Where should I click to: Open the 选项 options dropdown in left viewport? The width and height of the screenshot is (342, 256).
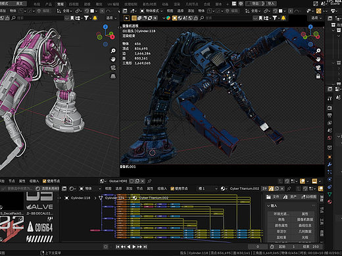tap(111, 18)
